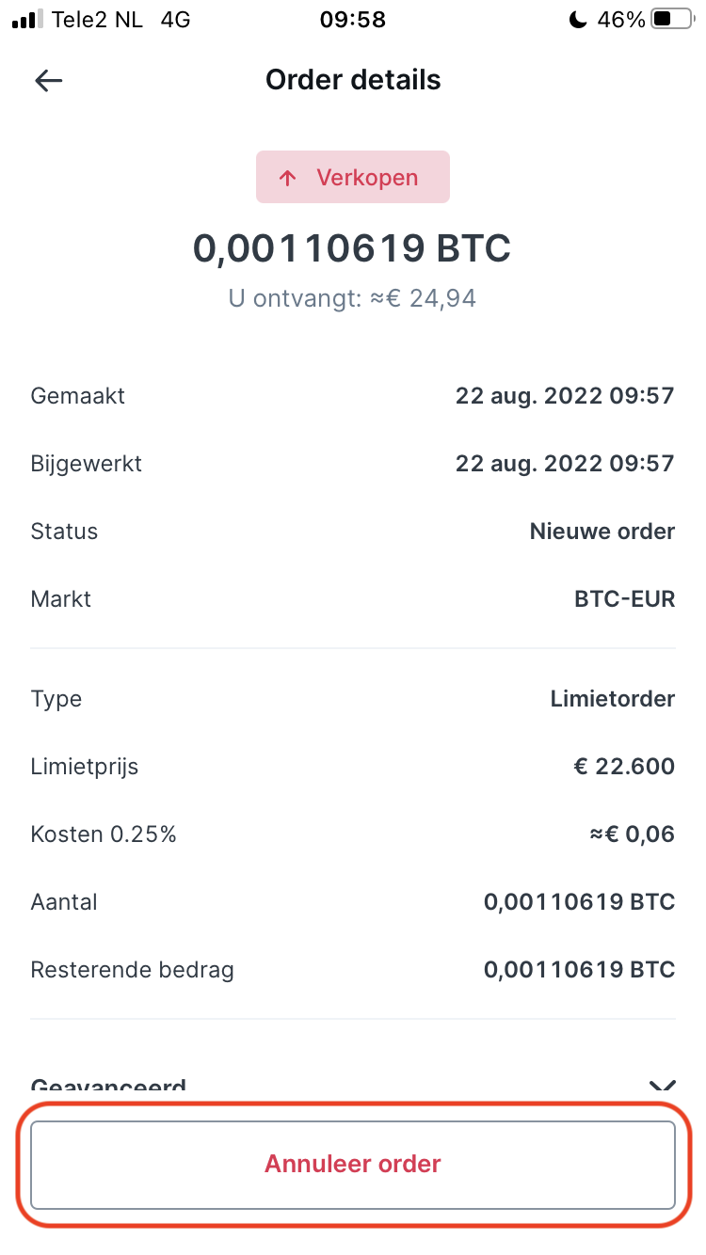
Task: Tap the 09:58 clock in status bar
Action: (x=353, y=20)
